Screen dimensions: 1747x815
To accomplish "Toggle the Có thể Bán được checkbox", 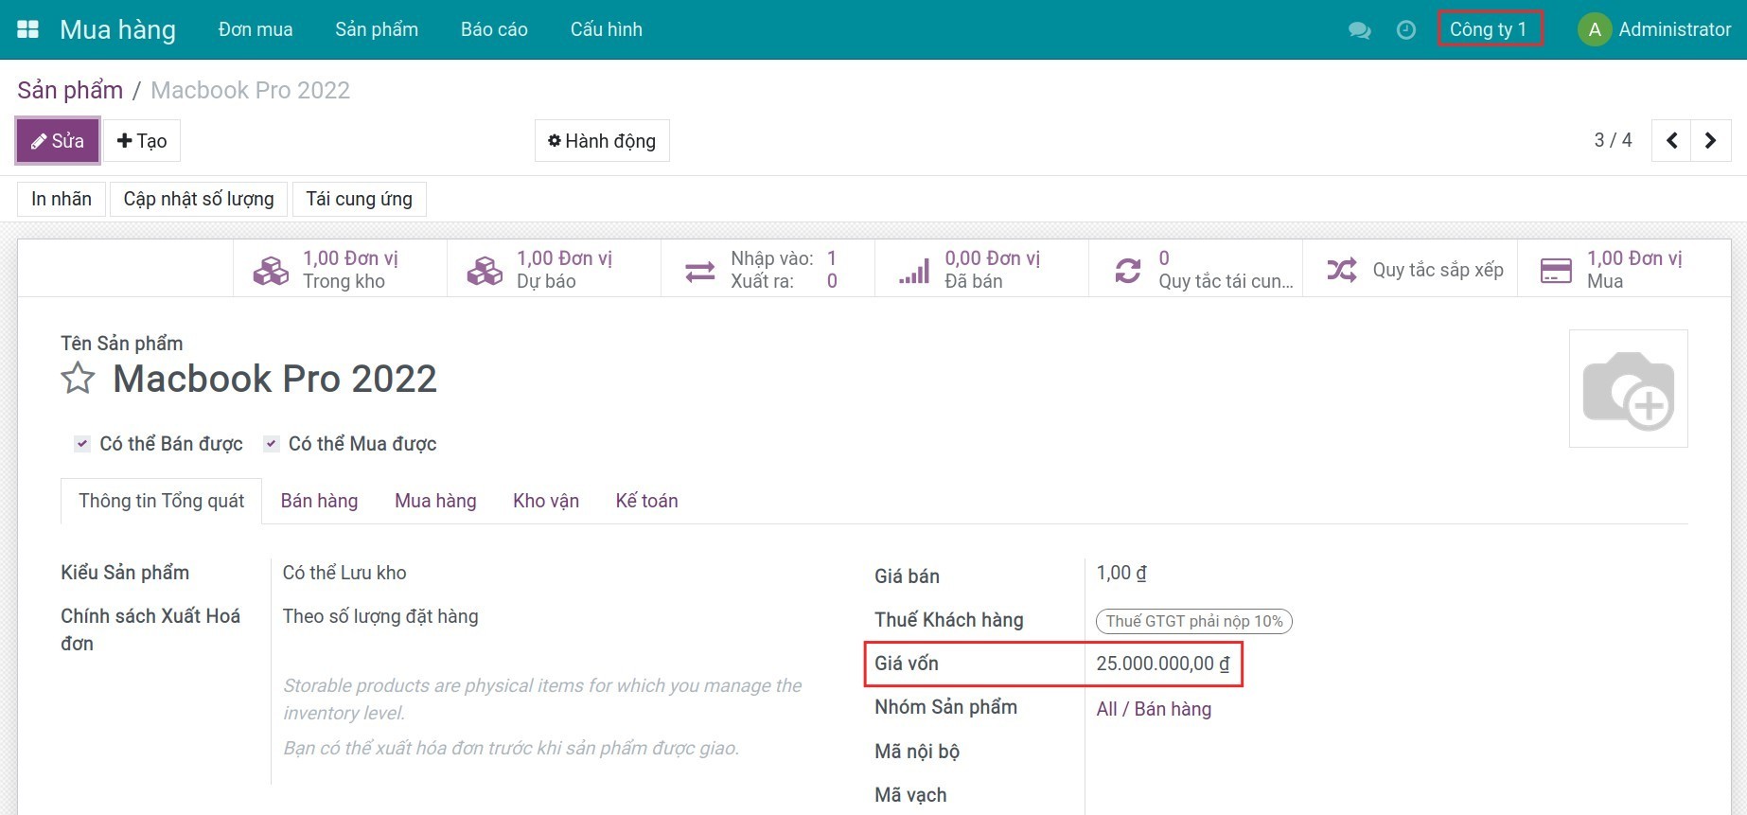I will point(82,444).
